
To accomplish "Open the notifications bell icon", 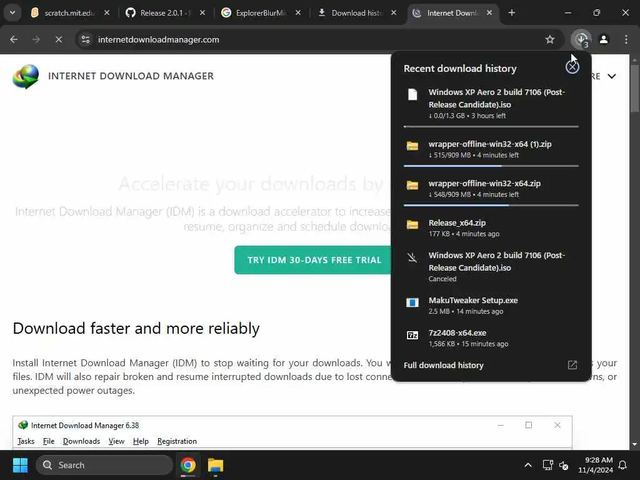I will (623, 465).
